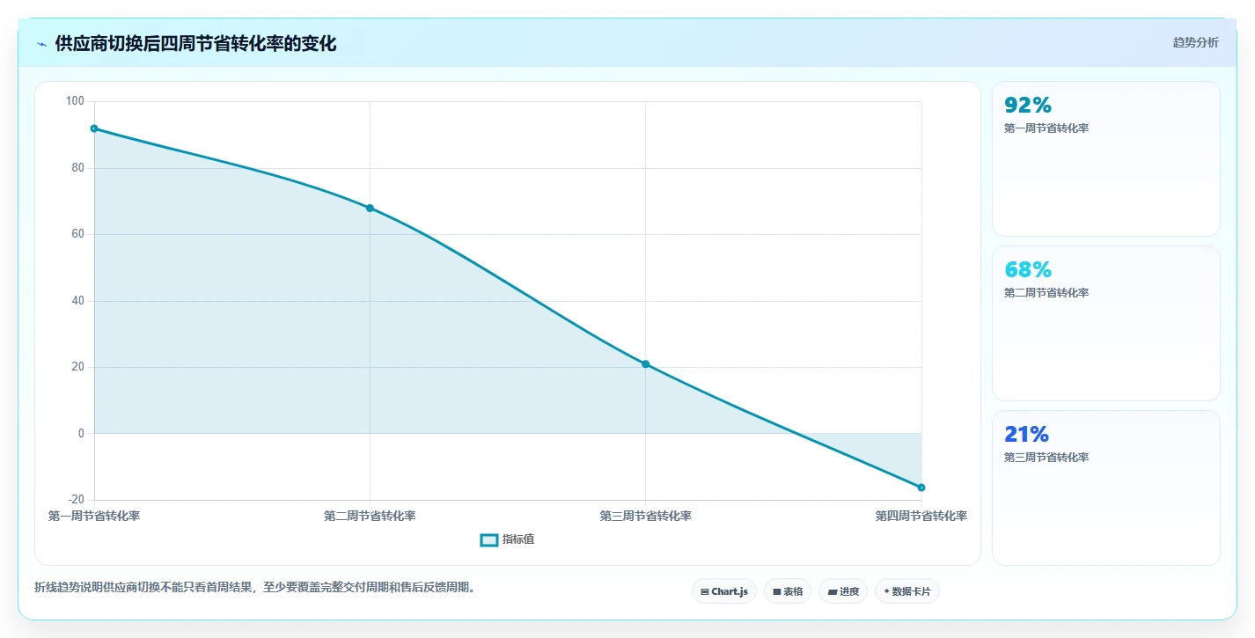Image resolution: width=1255 pixels, height=638 pixels.
Task: Click the 第四周节省转化率 data point below zero
Action: click(x=921, y=487)
